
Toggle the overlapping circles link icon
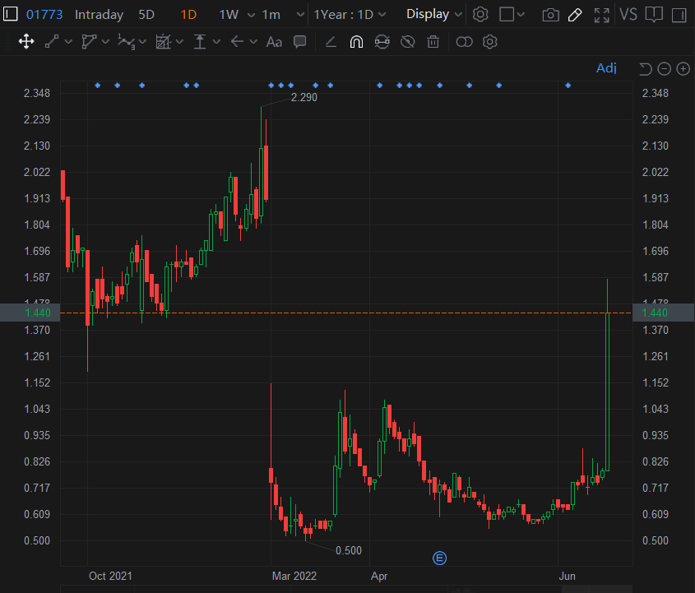[x=464, y=42]
